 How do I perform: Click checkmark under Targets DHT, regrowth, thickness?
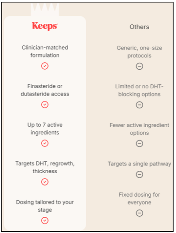click(x=45, y=182)
